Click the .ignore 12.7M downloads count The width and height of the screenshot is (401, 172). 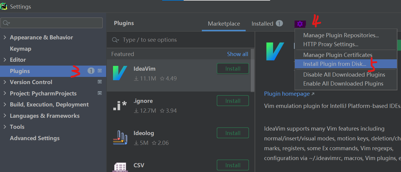145,111
